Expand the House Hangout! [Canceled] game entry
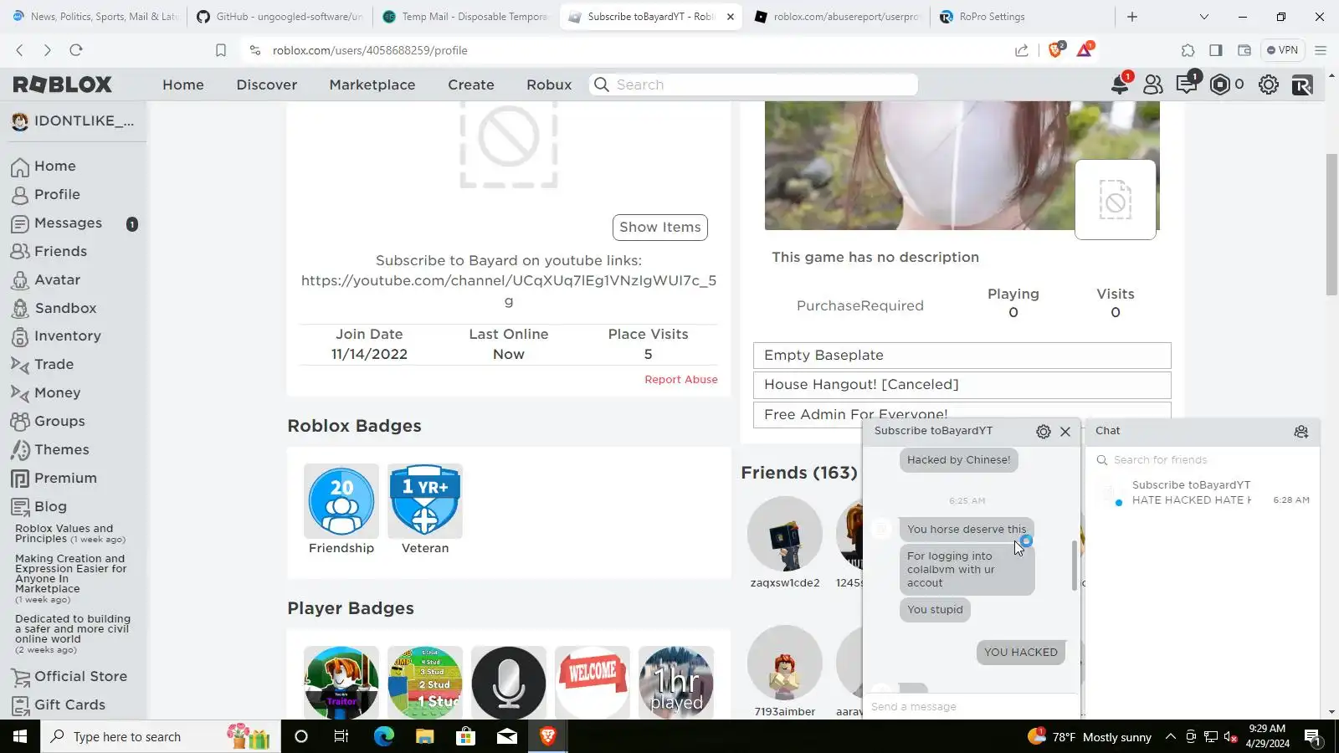This screenshot has width=1339, height=753. [962, 385]
